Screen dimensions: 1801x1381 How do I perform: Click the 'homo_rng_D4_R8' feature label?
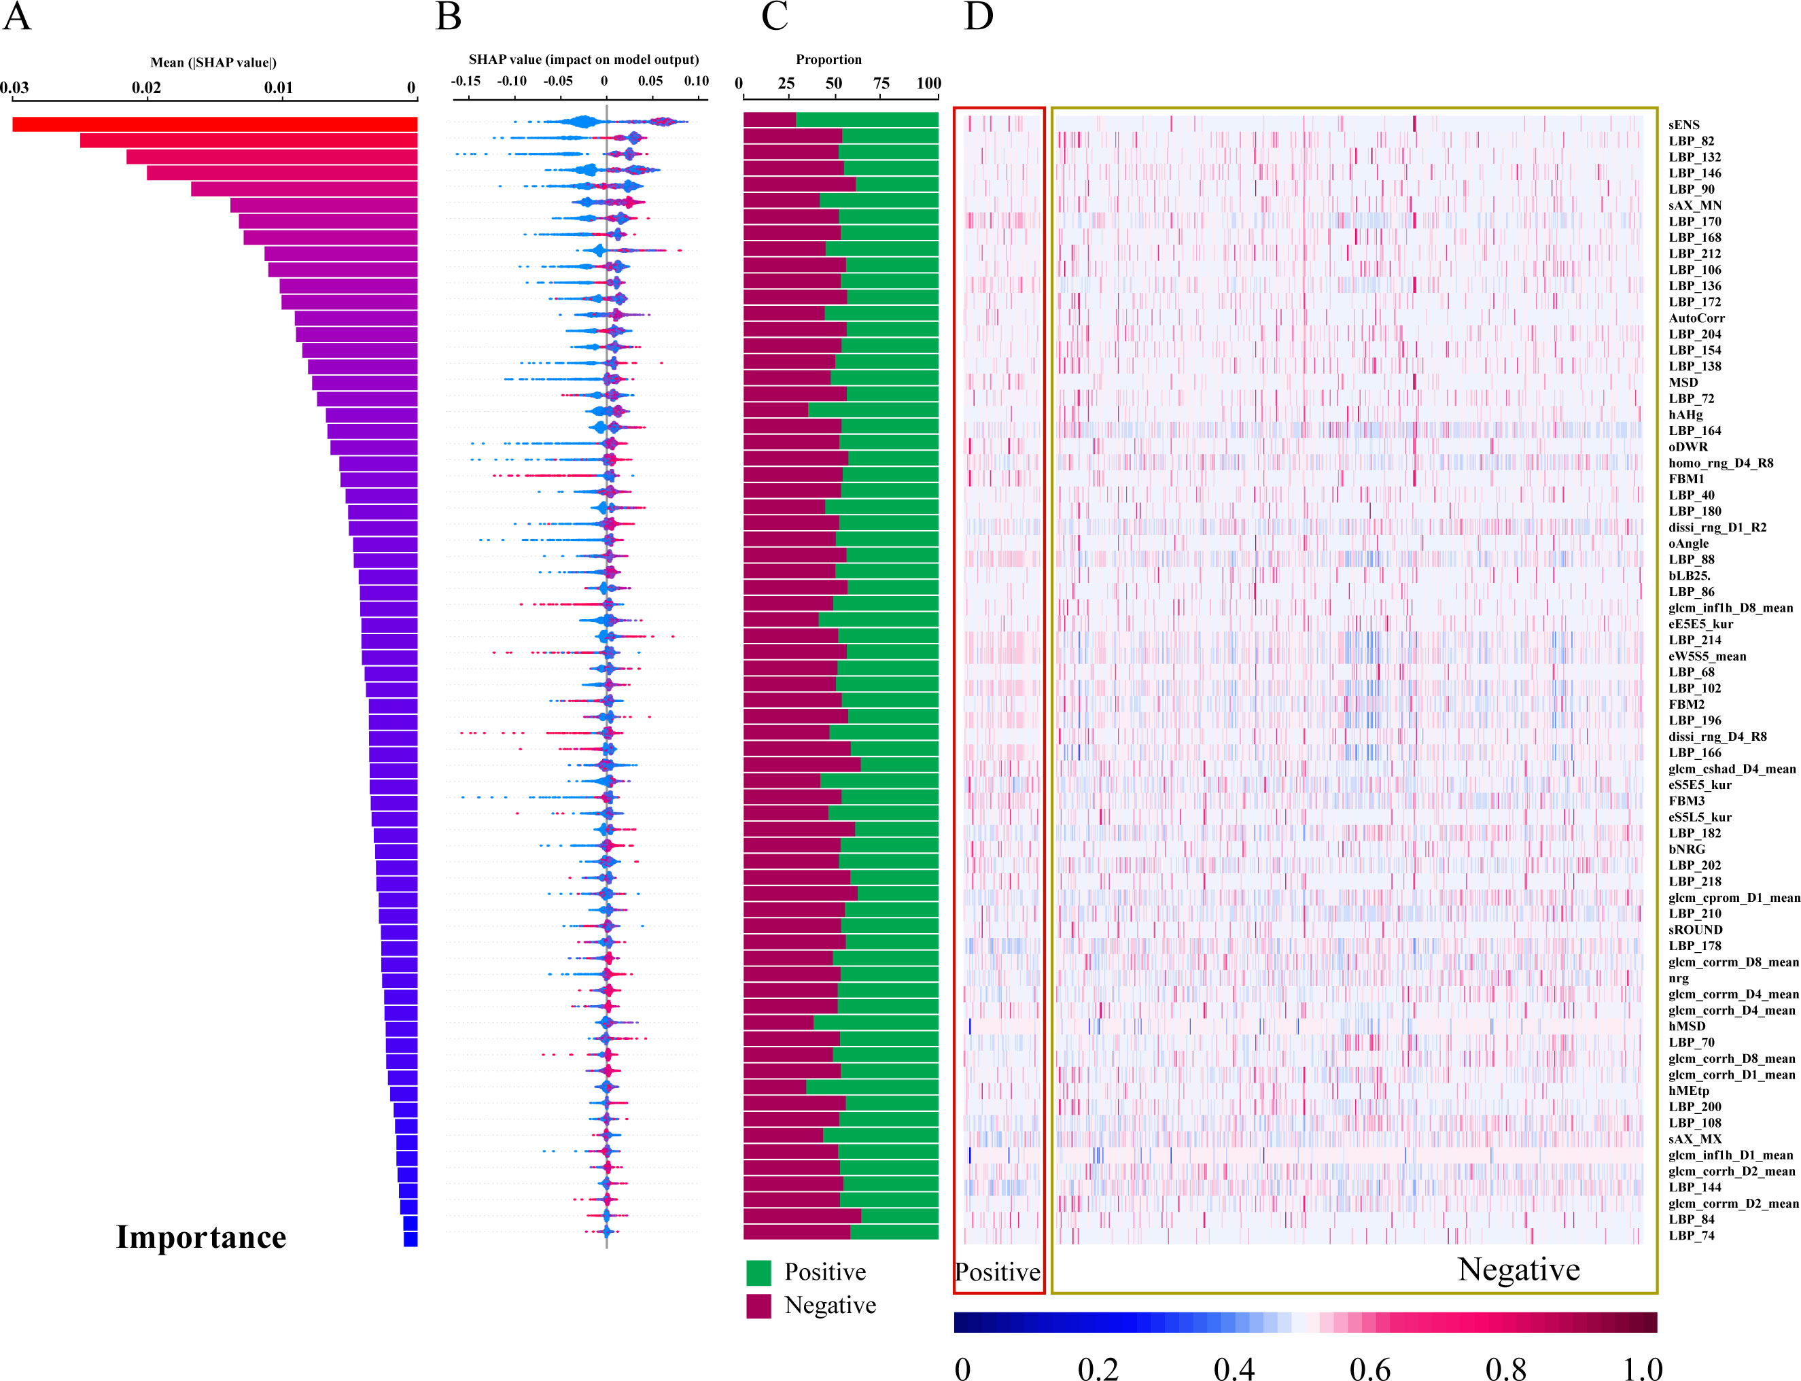click(1721, 463)
